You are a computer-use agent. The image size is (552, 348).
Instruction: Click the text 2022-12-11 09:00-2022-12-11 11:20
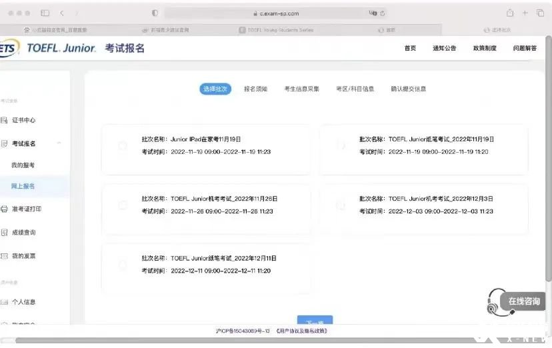221,271
